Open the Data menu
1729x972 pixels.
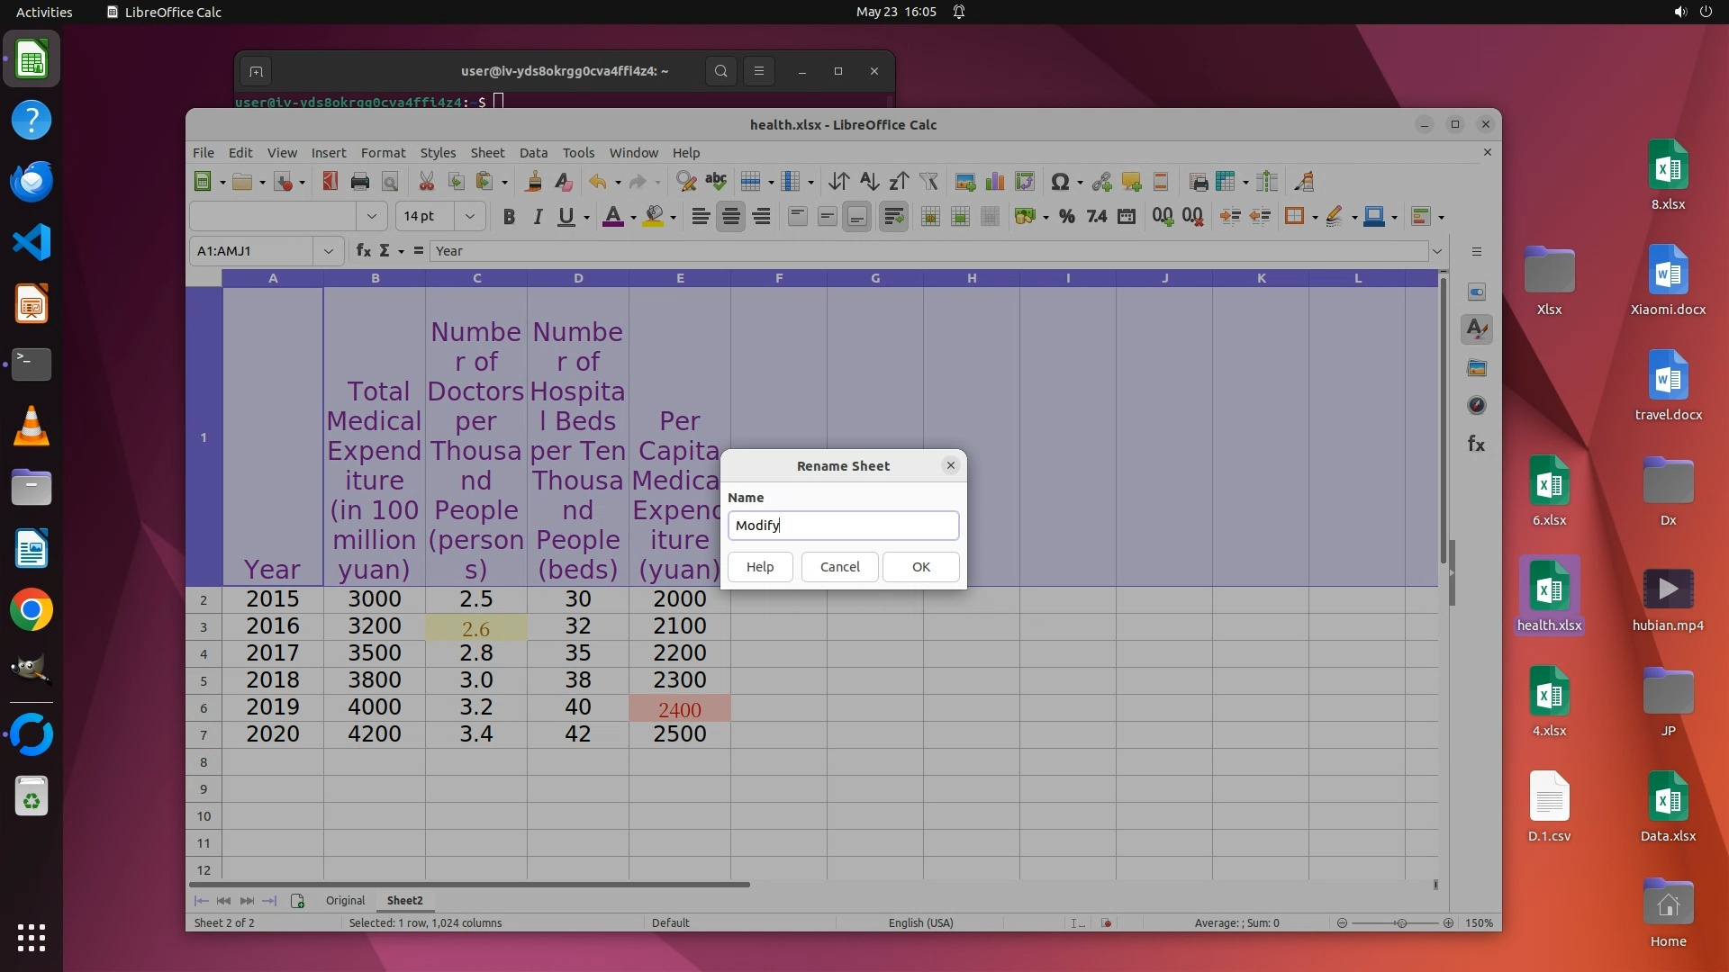pyautogui.click(x=533, y=153)
